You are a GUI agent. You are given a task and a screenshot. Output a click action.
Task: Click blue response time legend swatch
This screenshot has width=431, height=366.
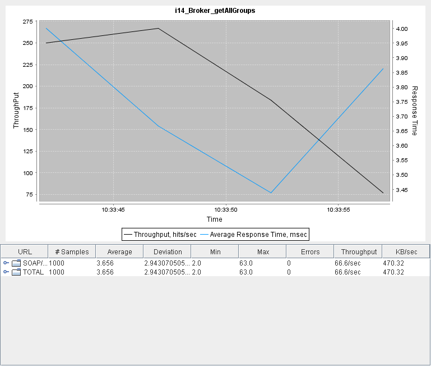pyautogui.click(x=204, y=234)
